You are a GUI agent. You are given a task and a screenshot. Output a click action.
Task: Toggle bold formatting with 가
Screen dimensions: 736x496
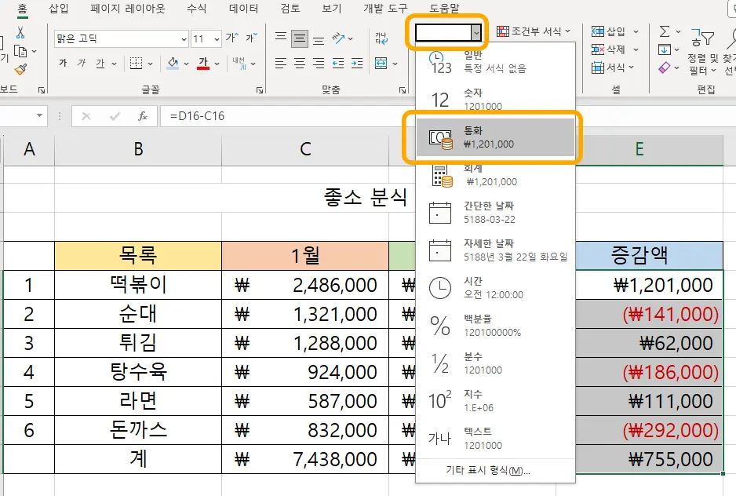64,63
